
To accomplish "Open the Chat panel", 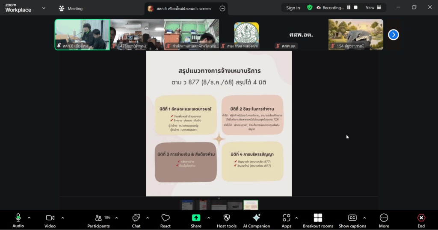I will (x=136, y=218).
